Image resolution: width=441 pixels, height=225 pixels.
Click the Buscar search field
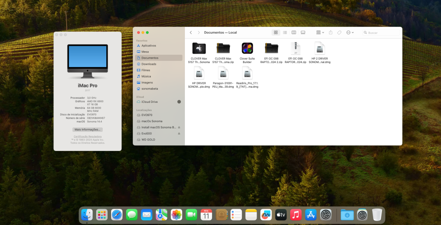point(381,33)
